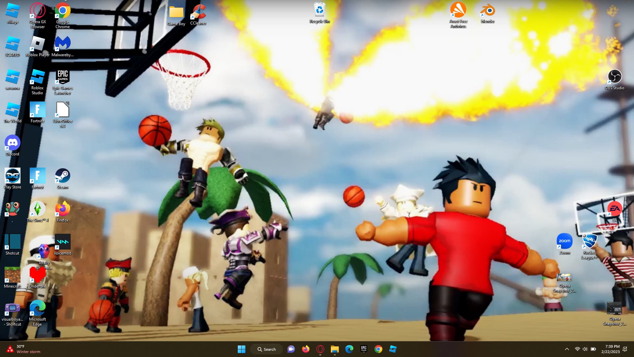Launch Roblox Player
Image resolution: width=634 pixels, height=357 pixels.
38,47
